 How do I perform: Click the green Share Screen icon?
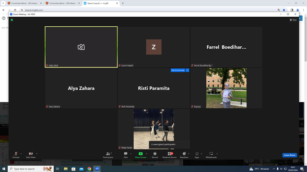[141, 154]
